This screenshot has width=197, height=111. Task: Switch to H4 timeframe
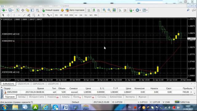[81, 15]
